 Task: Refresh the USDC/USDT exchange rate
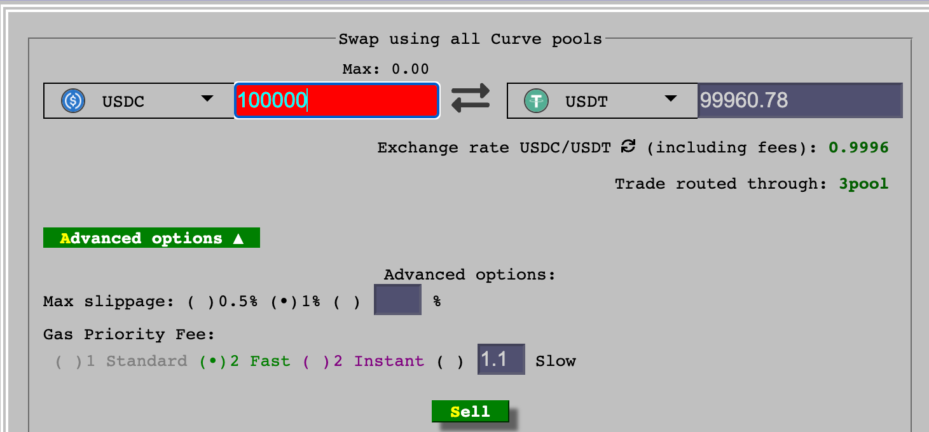[628, 147]
